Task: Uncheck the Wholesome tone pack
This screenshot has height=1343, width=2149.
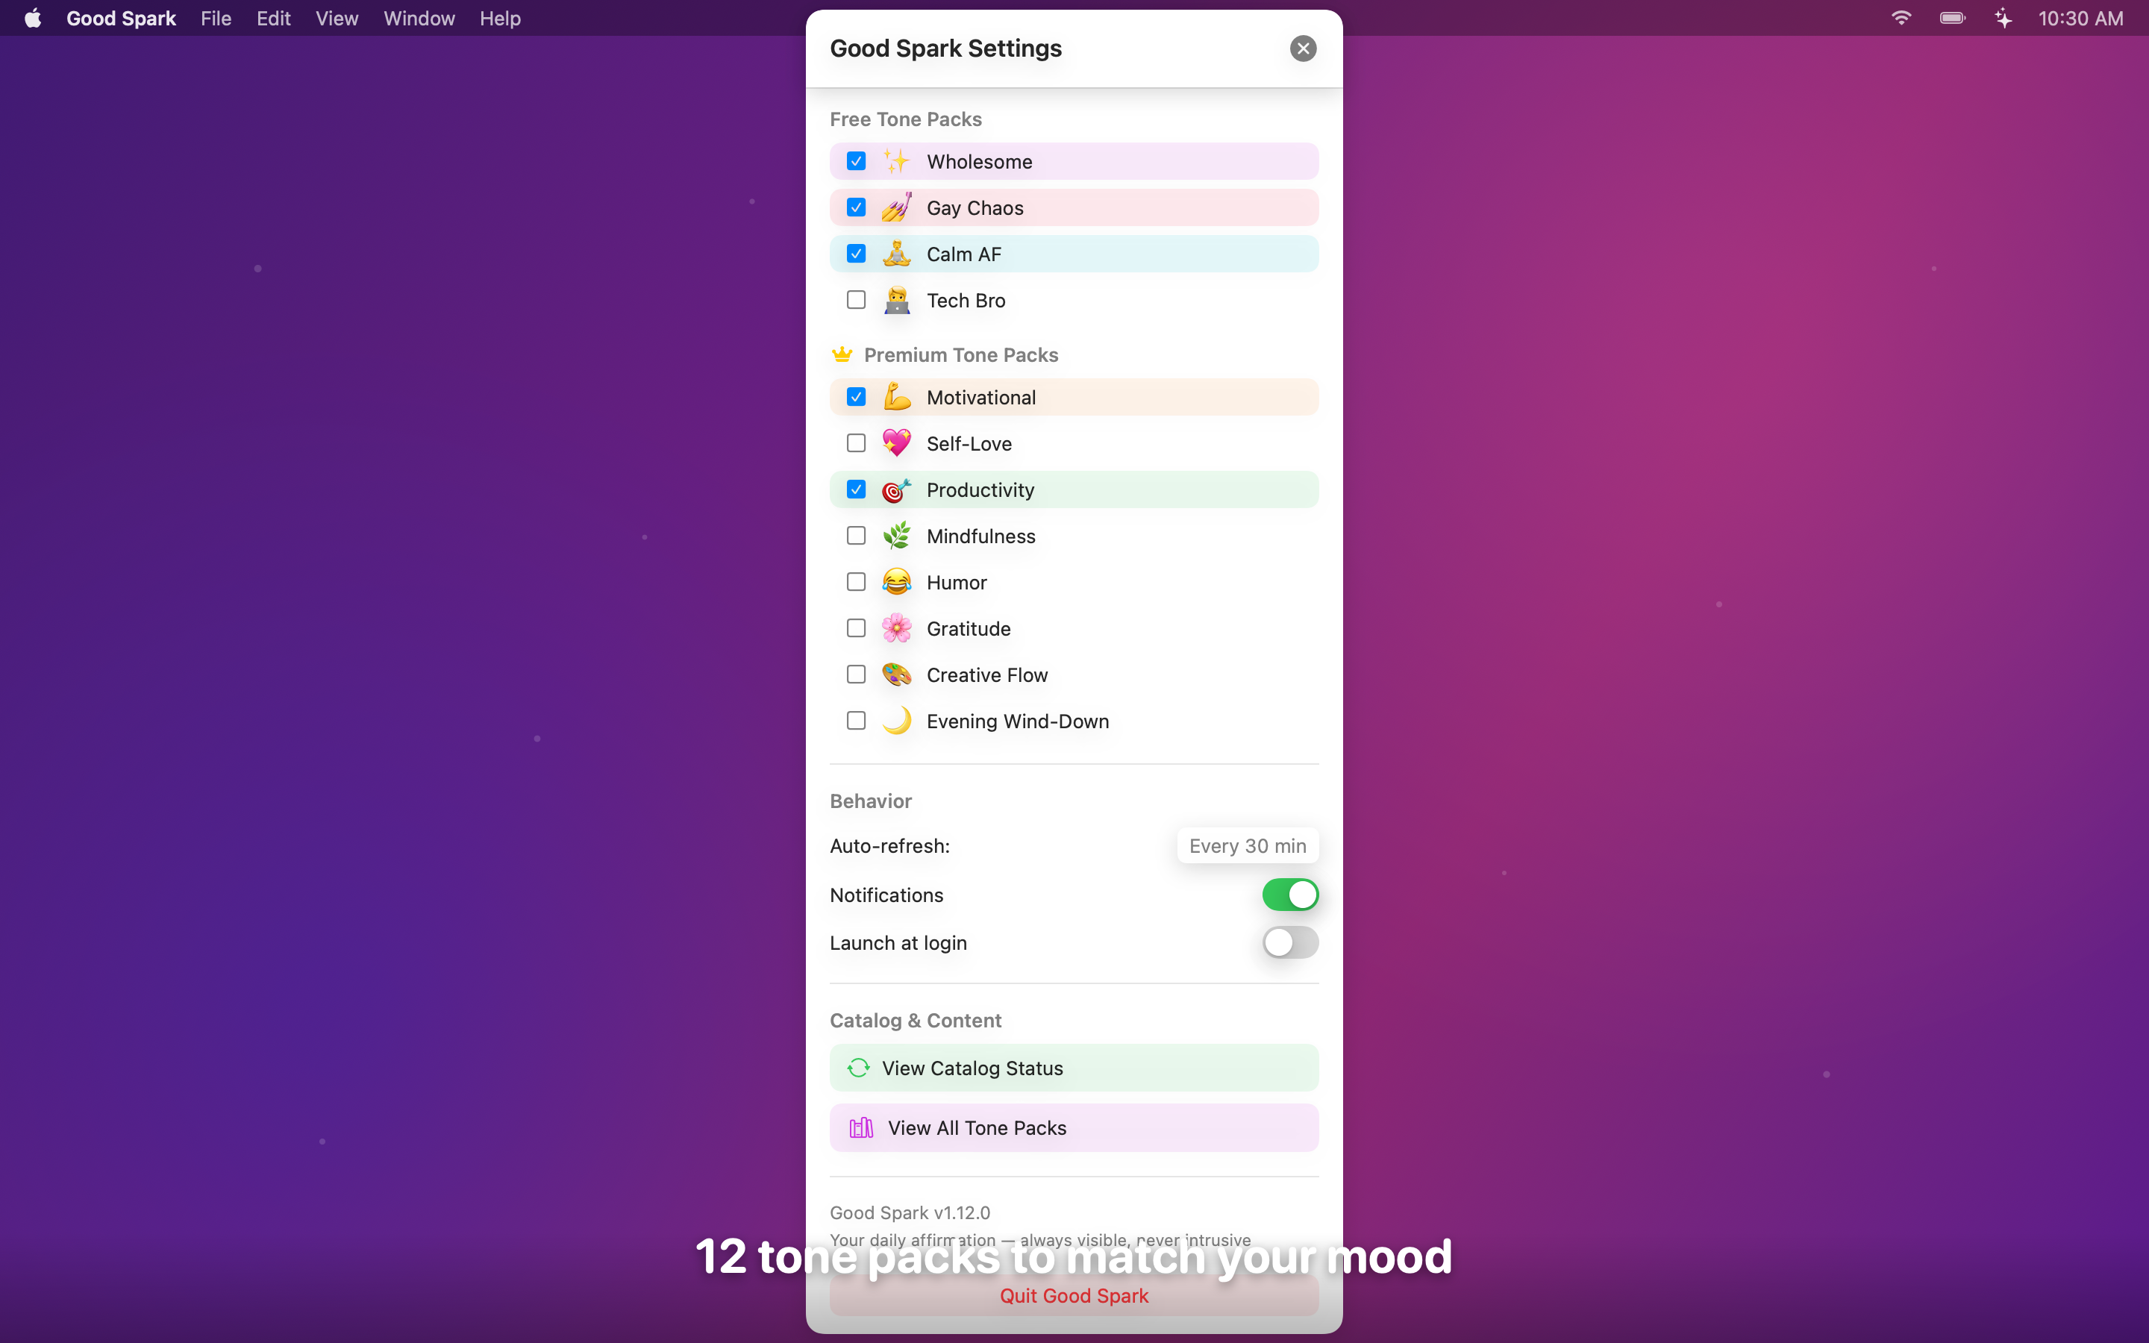Action: point(856,162)
